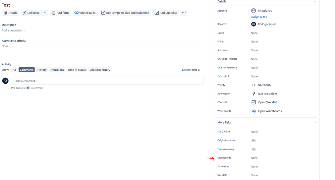Click the Unassigned avatar icon
The height and width of the screenshot is (180, 335).
point(254,11)
